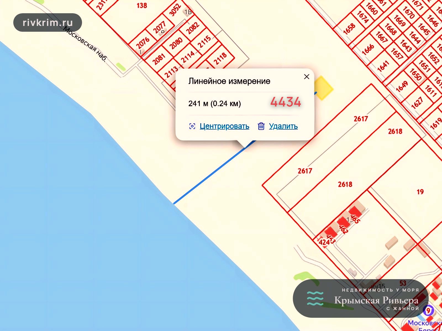Select parcel number 2080
The height and width of the screenshot is (331, 442).
click(176, 43)
